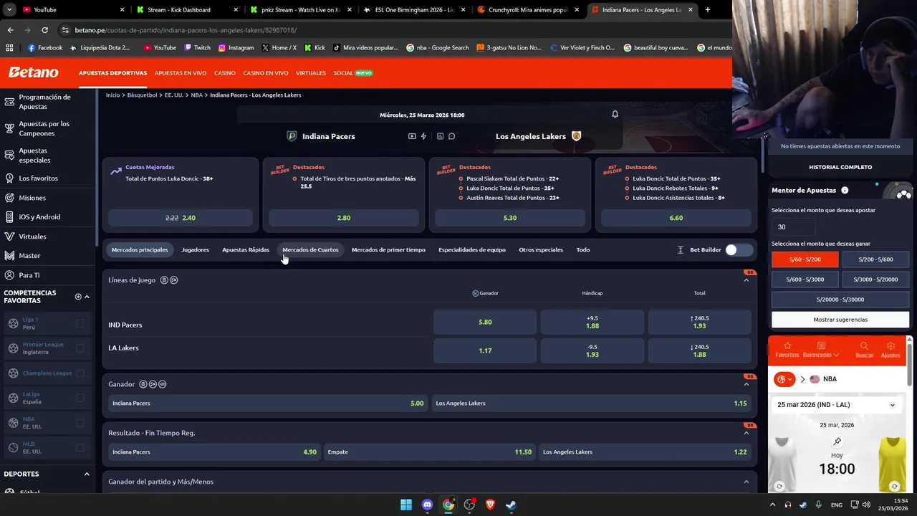Check the Champions League checkbox

(80, 373)
